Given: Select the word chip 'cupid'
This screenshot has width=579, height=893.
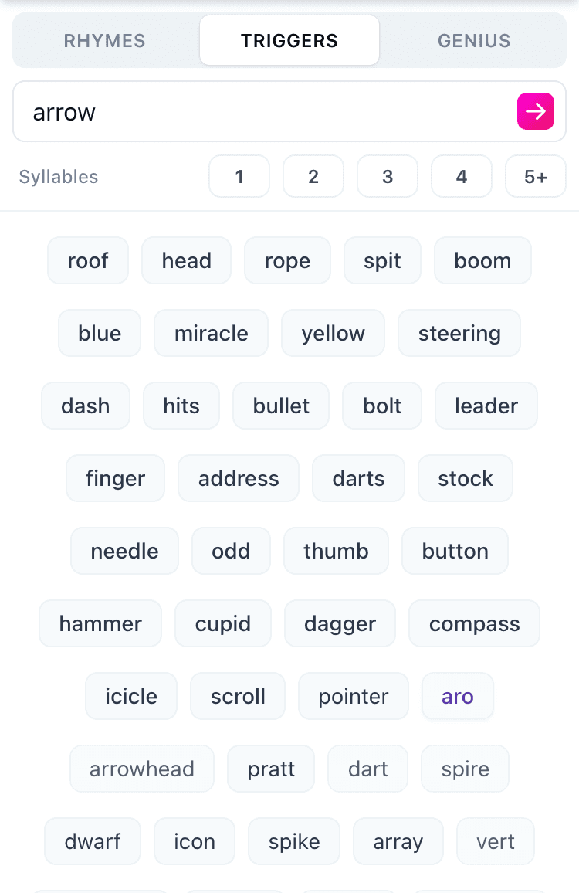Looking at the screenshot, I should (223, 623).
